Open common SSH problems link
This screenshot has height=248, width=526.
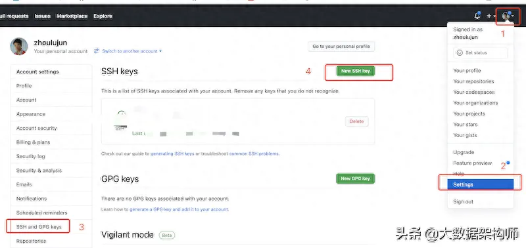[x=254, y=154]
